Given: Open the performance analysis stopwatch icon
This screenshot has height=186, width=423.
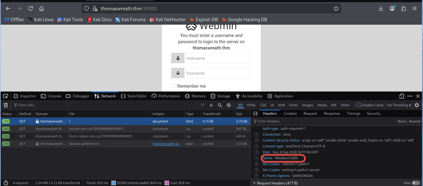Looking at the screenshot, I should tap(6, 183).
